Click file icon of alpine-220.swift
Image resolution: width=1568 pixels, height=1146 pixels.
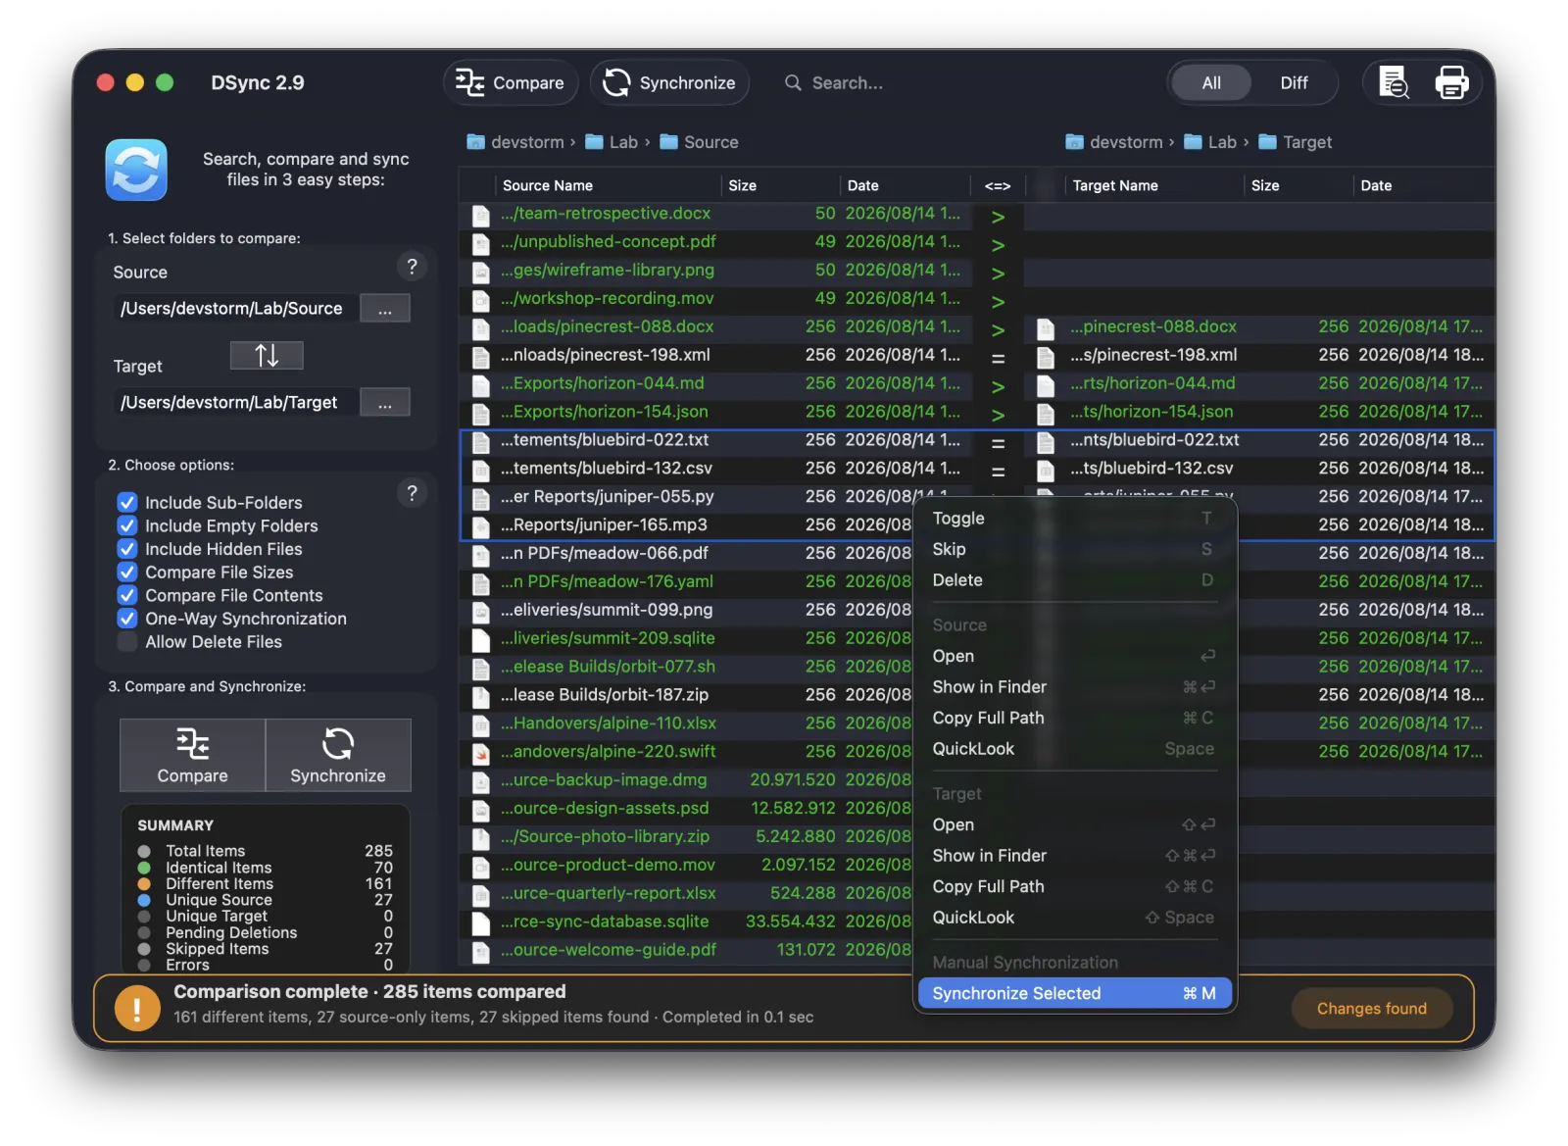click(480, 754)
